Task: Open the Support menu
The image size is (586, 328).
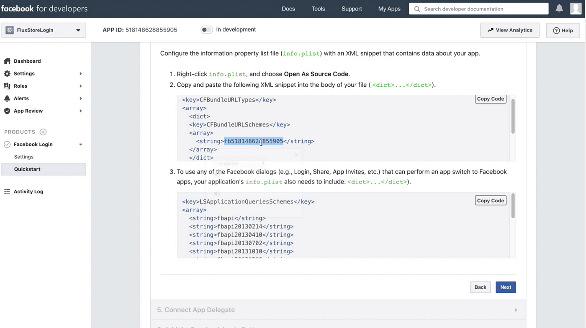Action: click(x=352, y=9)
